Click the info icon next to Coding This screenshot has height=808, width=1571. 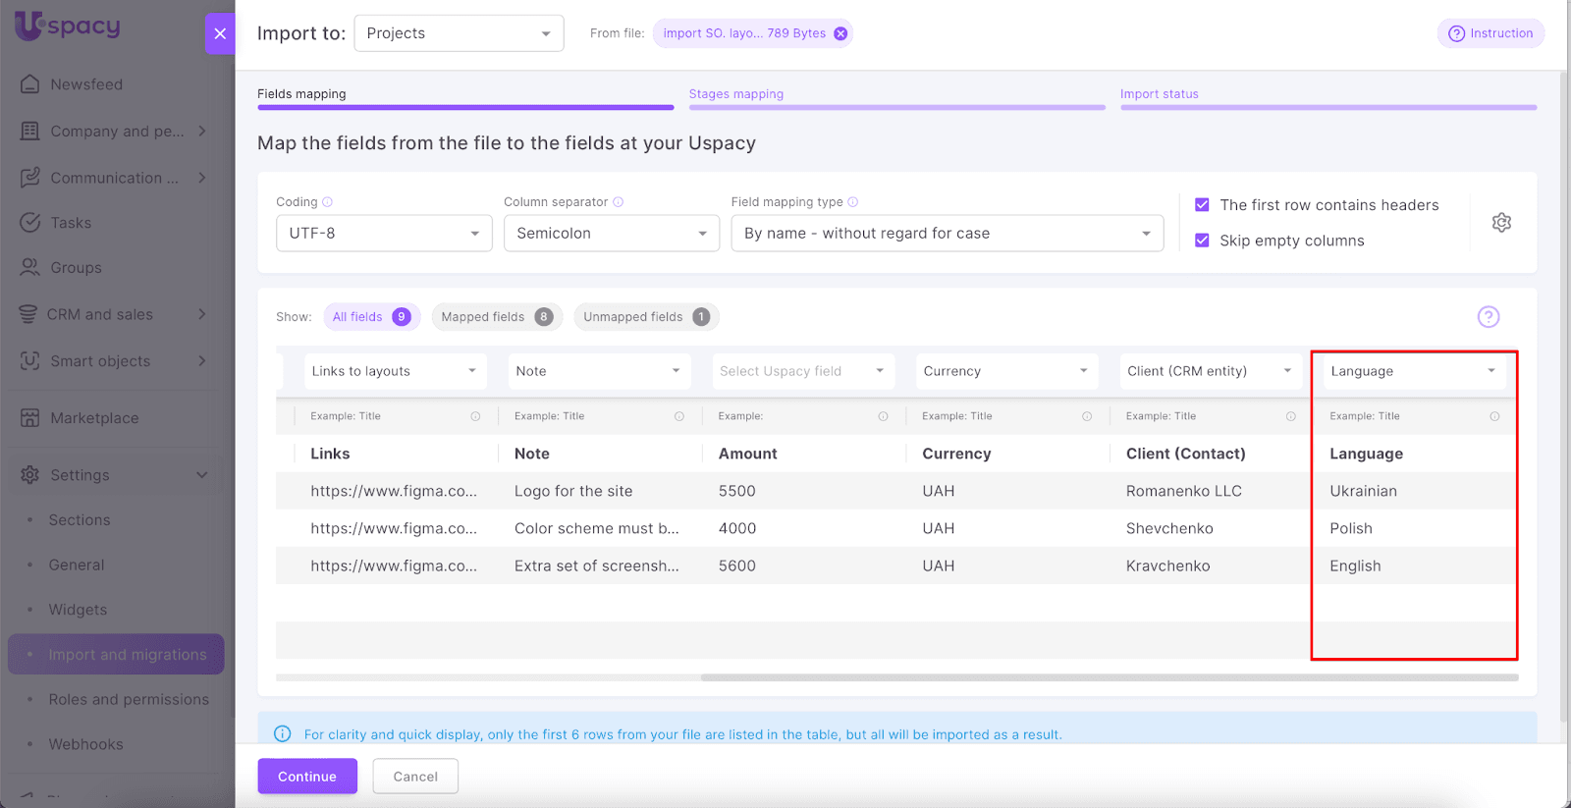click(x=328, y=202)
